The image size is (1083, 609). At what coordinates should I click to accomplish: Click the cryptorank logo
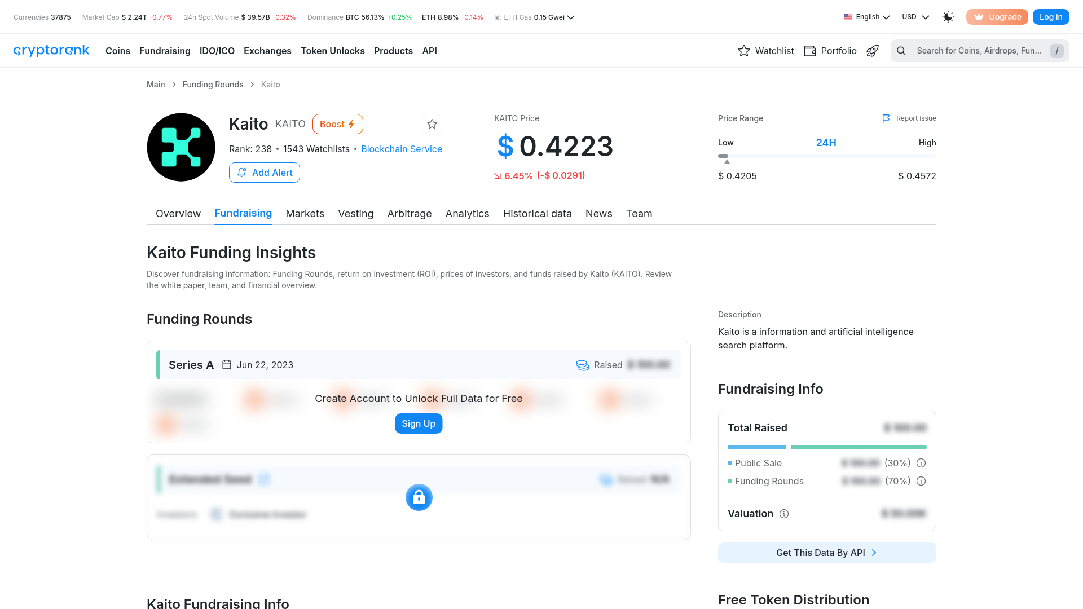pos(51,51)
